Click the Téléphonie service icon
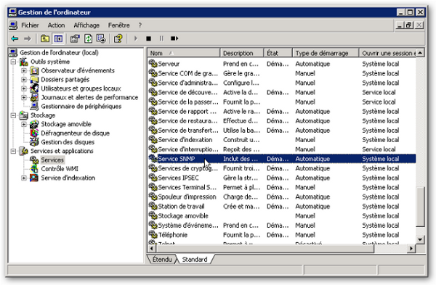The image size is (436, 285). point(153,234)
